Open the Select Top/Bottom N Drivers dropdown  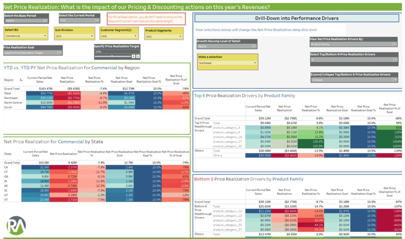coord(394,59)
